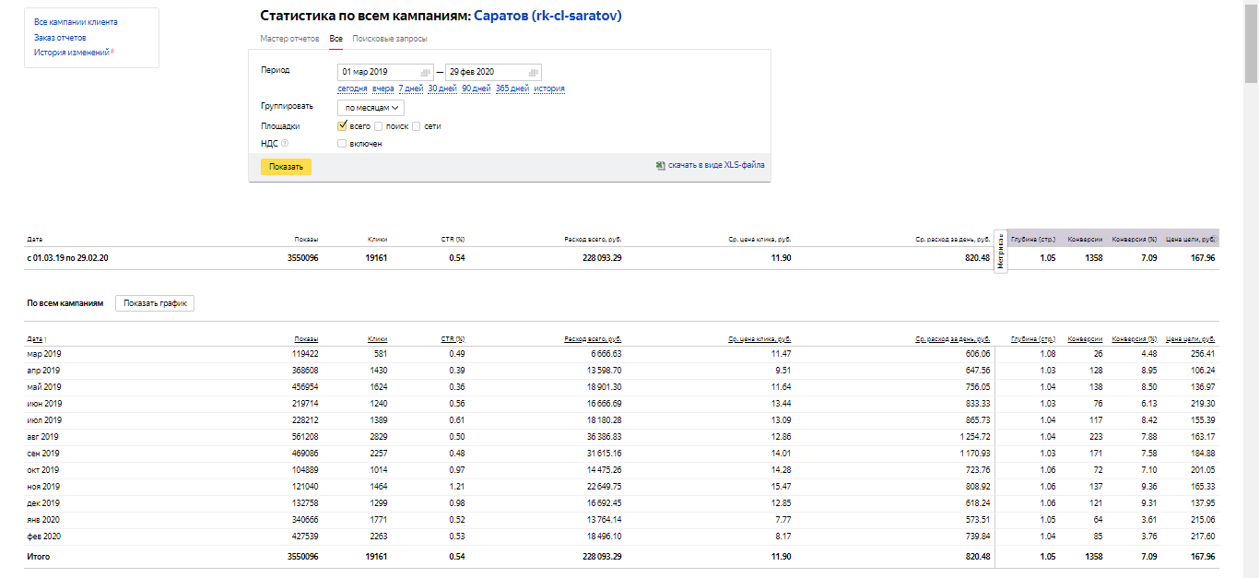Select the 'сен 2019' row label

point(43,453)
